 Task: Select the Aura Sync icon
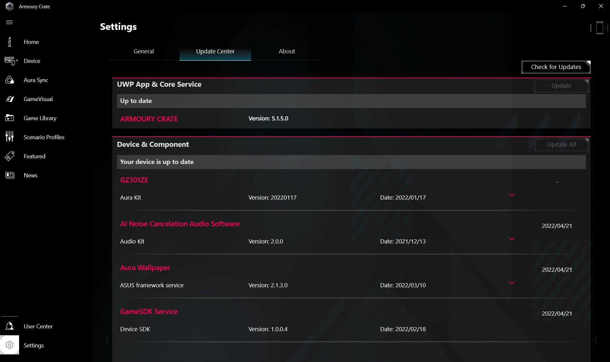point(10,80)
